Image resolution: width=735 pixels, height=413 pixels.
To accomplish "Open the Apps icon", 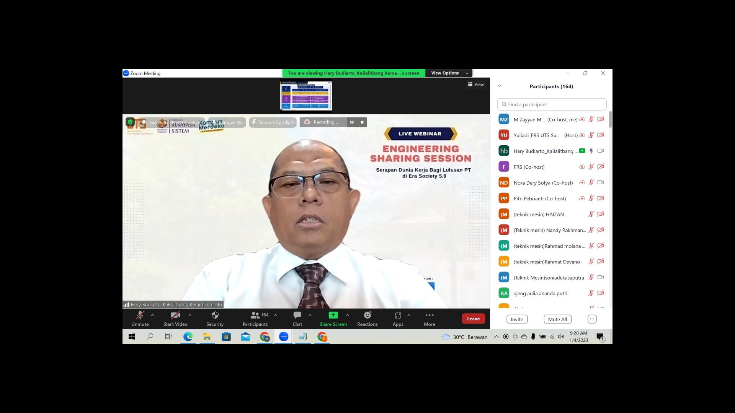I will [398, 315].
